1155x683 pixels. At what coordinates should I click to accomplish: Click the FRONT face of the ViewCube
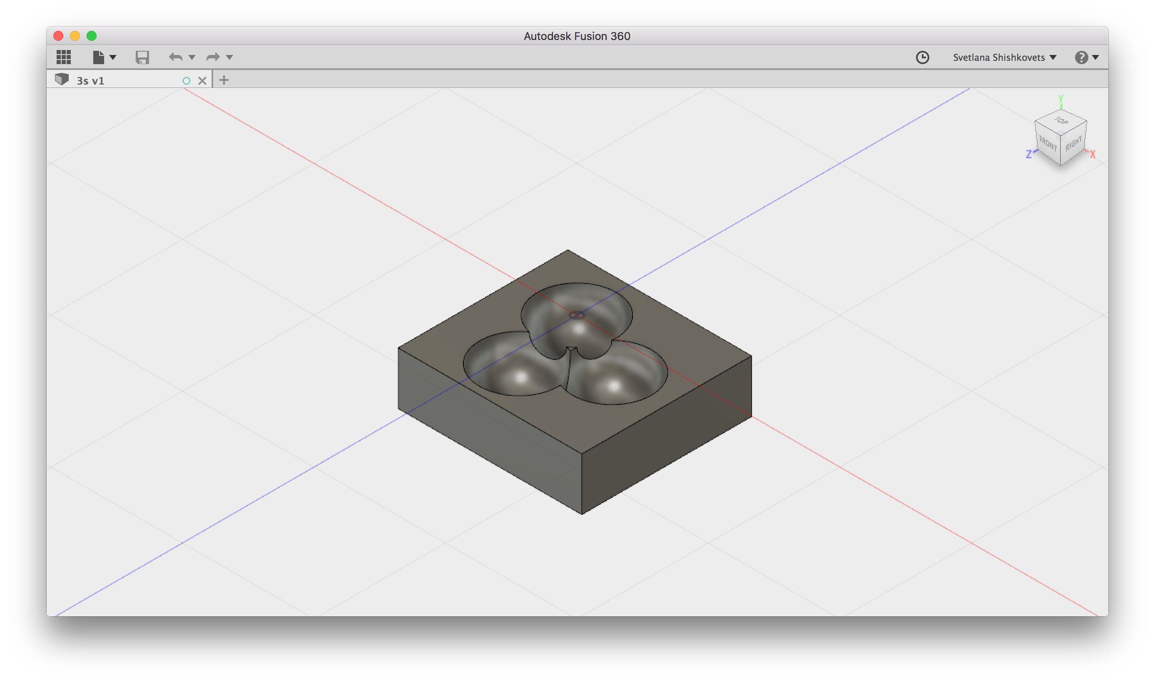pos(1048,144)
